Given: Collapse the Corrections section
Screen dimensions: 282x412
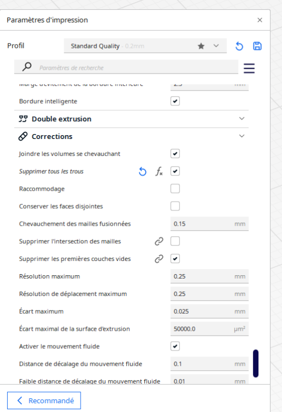Looking at the screenshot, I should 131,136.
